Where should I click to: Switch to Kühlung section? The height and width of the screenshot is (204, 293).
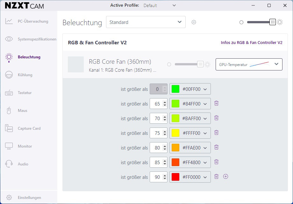(25, 75)
